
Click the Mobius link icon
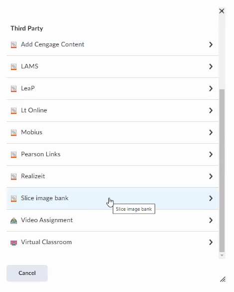[x=13, y=133]
